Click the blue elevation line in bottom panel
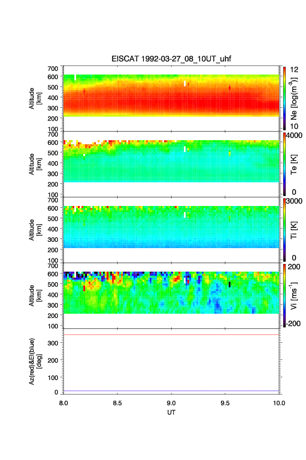This screenshot has height=460, width=306. coord(171,391)
